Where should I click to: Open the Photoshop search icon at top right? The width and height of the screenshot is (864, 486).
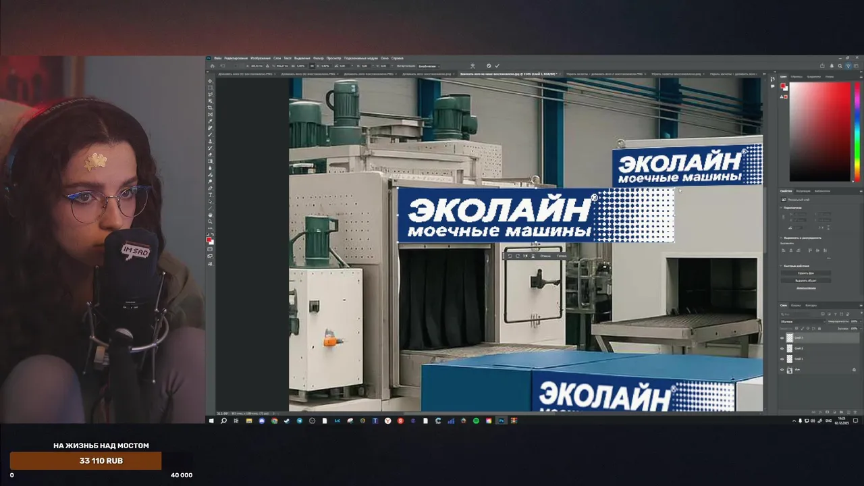[x=840, y=66]
